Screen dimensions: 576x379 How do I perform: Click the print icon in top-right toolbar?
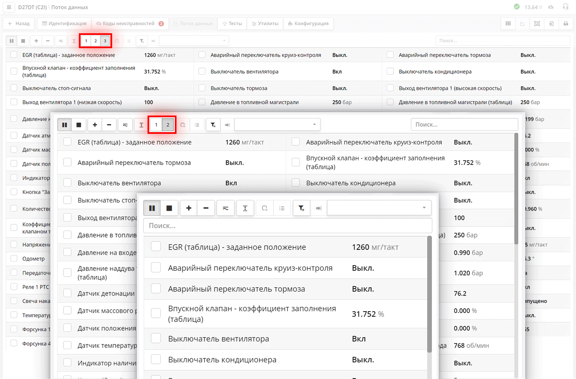tap(566, 23)
